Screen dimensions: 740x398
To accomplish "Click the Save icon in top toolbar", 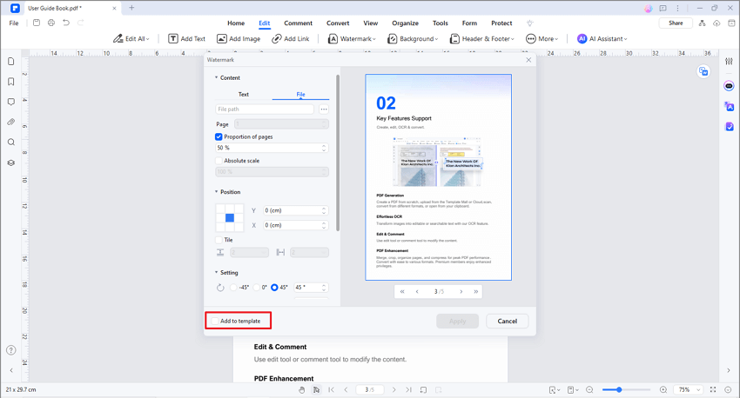I will pos(37,23).
